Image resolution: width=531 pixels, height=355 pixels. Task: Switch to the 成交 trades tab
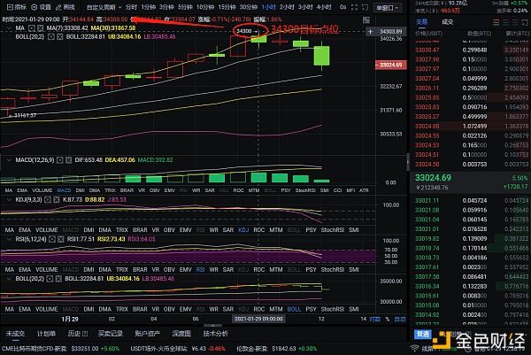click(447, 22)
